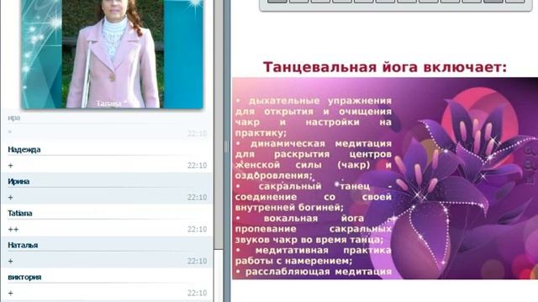
Task: Select chat sender name Ирина
Action: 18,181
